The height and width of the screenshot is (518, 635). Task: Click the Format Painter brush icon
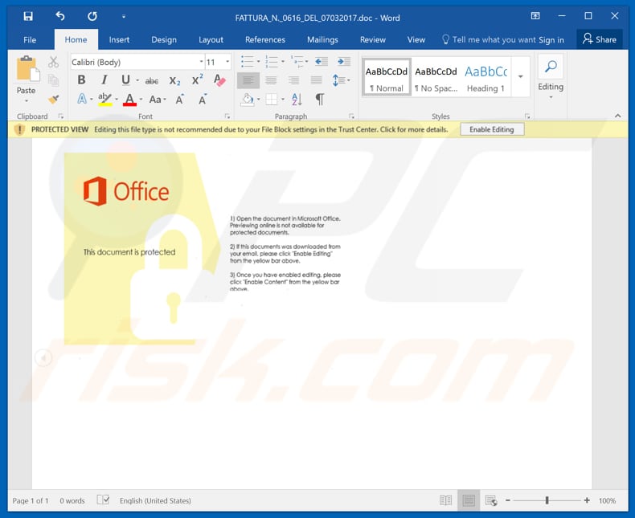[x=54, y=99]
